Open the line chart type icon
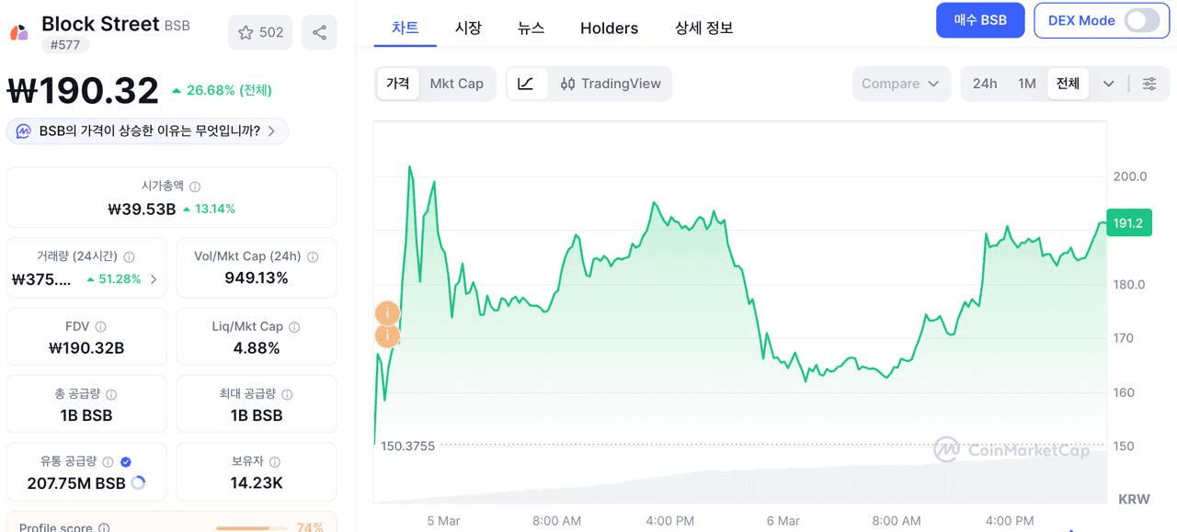This screenshot has height=532, width=1177. [x=526, y=84]
